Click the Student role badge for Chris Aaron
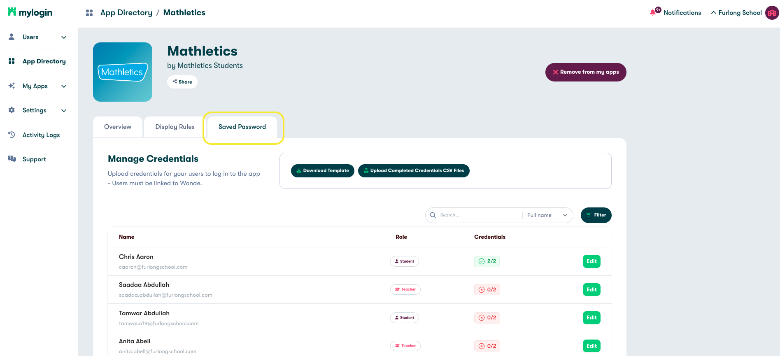780x356 pixels. pyautogui.click(x=405, y=261)
